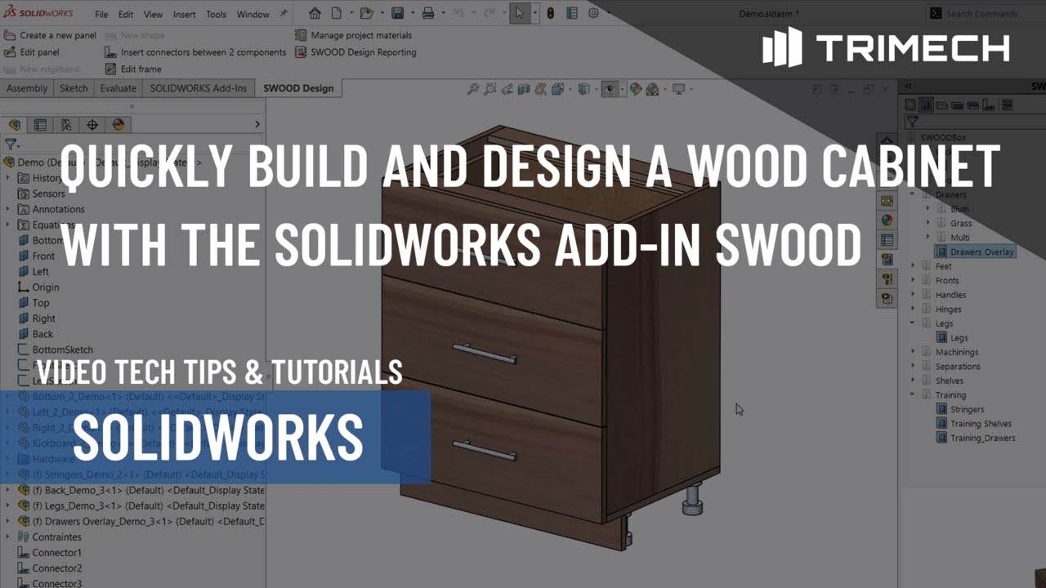Select Drawers Overlay library item
The width and height of the screenshot is (1046, 588).
975,252
